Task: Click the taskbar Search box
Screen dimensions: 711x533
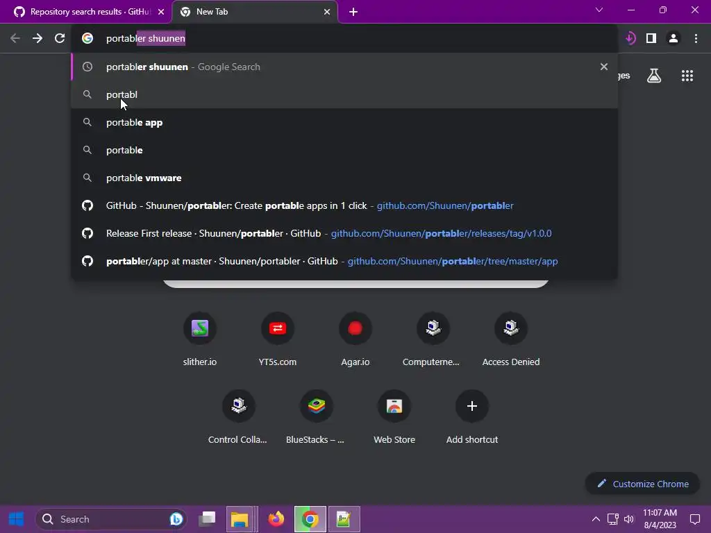Action: pyautogui.click(x=110, y=519)
